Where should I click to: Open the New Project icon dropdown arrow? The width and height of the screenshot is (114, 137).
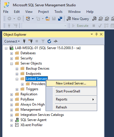click(x=33, y=19)
